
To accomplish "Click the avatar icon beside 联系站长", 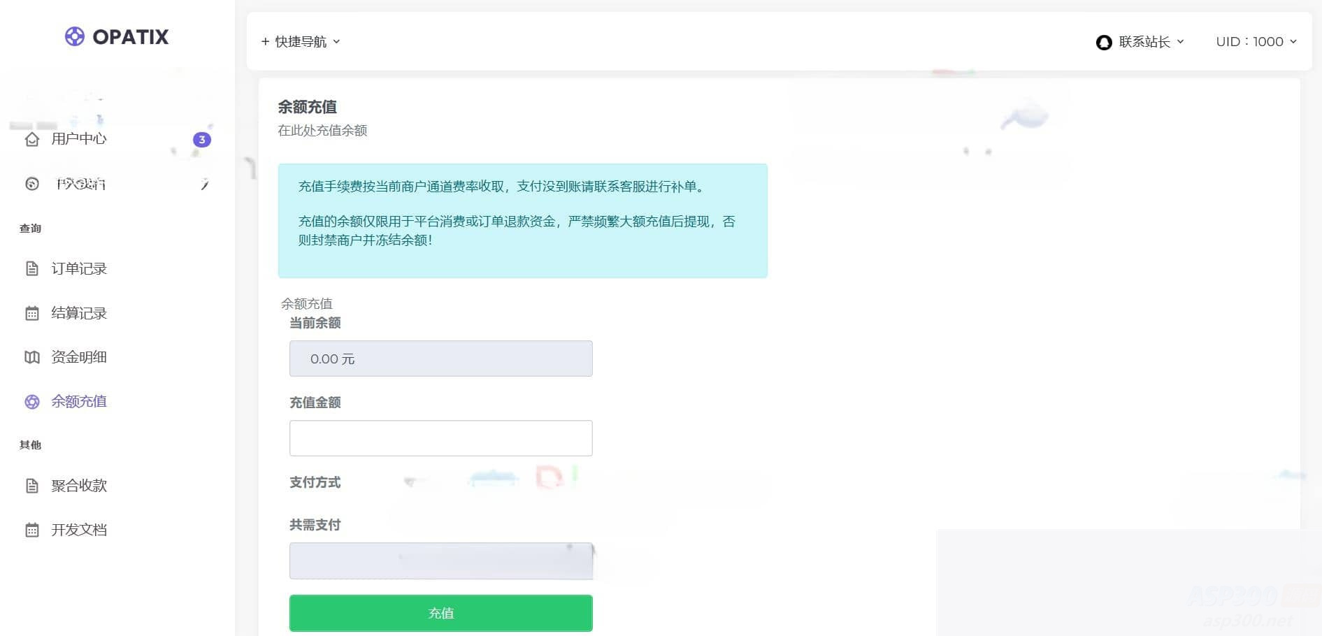I will (1103, 42).
